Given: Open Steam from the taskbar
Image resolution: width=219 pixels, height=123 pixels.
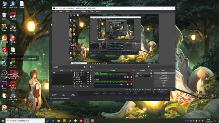Looking at the screenshot, I should click(70, 121).
